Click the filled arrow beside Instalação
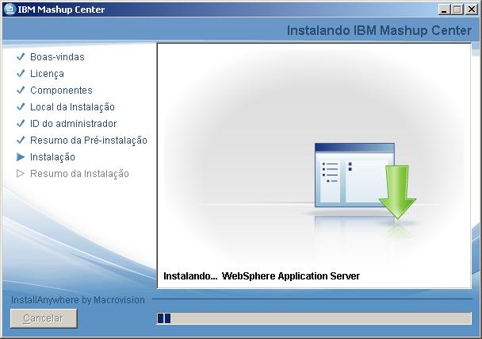This screenshot has width=482, height=339. 21,157
